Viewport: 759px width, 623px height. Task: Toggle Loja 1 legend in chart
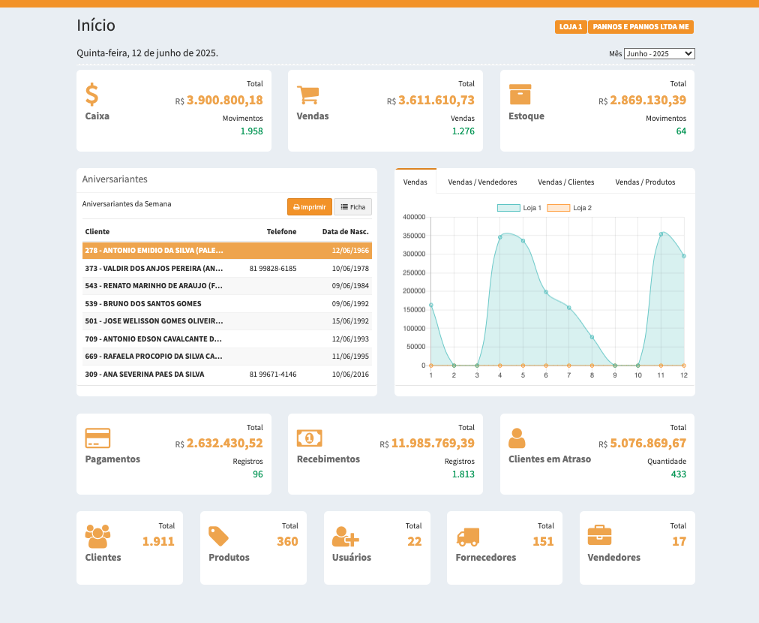pos(520,208)
